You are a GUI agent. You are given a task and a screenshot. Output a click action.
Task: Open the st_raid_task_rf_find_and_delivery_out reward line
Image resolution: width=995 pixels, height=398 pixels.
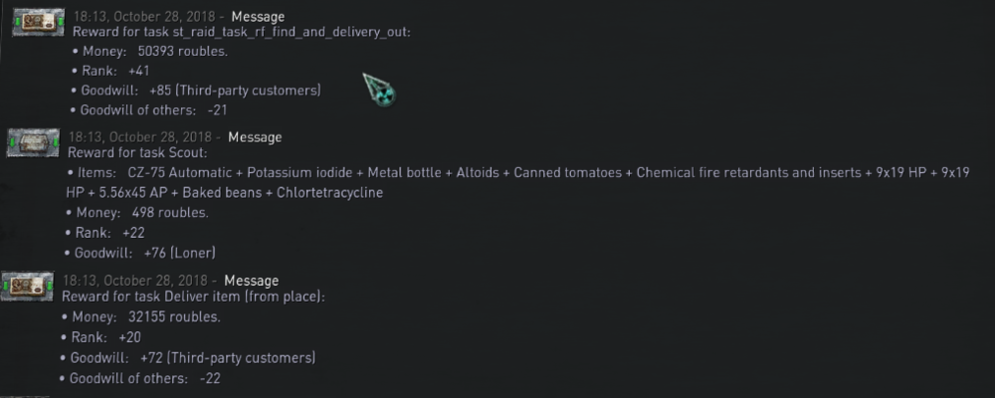(x=242, y=32)
